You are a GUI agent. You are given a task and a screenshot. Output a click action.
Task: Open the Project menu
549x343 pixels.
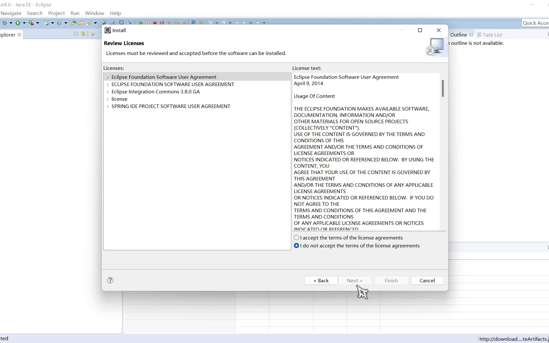click(57, 13)
